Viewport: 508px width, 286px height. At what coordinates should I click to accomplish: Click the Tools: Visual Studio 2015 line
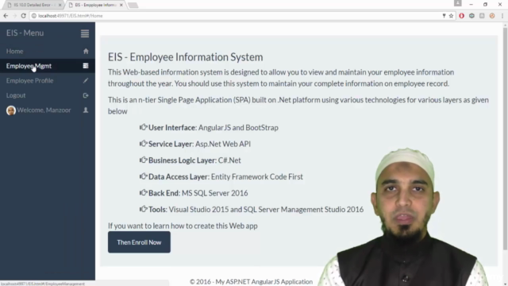point(252,210)
